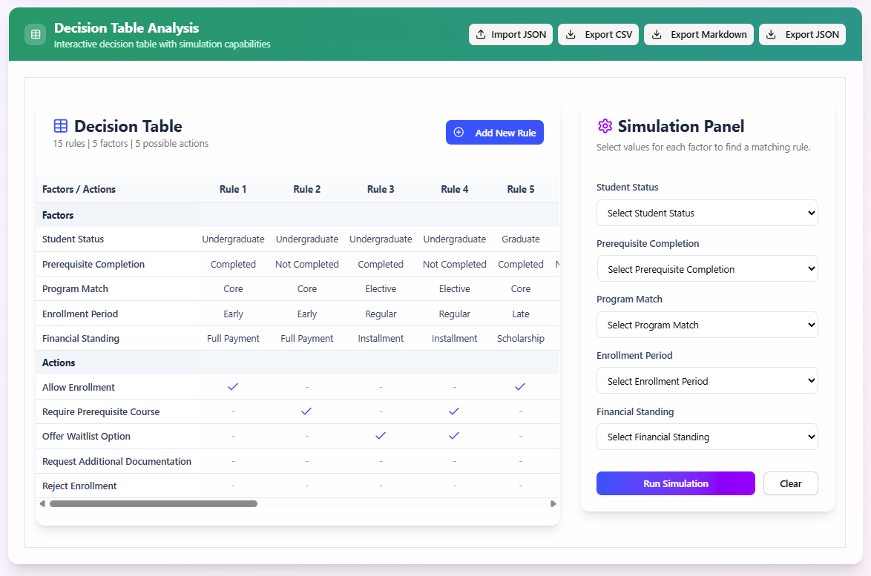Open the Program Match dropdown
Viewport: 871px width, 576px height.
tap(706, 325)
